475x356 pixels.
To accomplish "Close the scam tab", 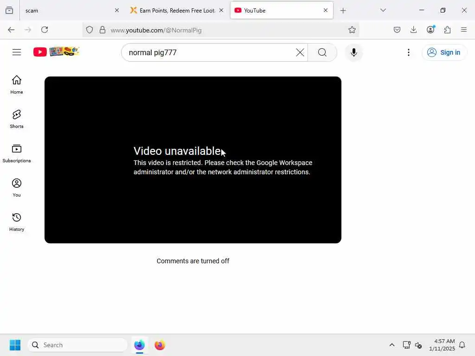I will [117, 10].
